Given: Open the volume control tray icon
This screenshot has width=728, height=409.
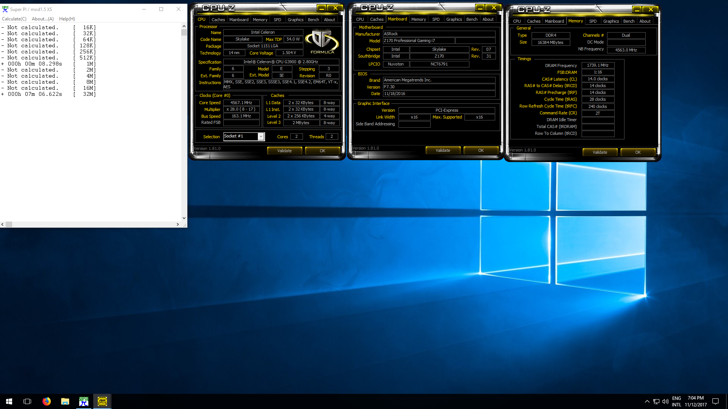Looking at the screenshot, I should [665, 401].
